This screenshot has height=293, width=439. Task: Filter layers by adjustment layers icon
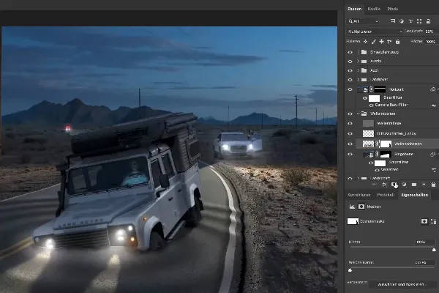402,21
